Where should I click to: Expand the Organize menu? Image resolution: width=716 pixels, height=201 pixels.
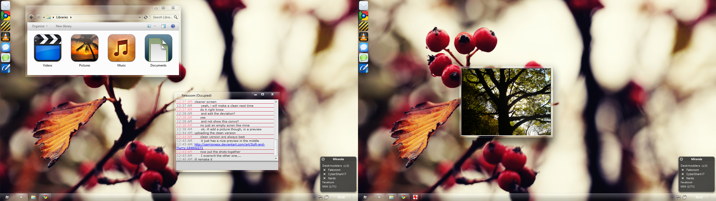(x=40, y=26)
